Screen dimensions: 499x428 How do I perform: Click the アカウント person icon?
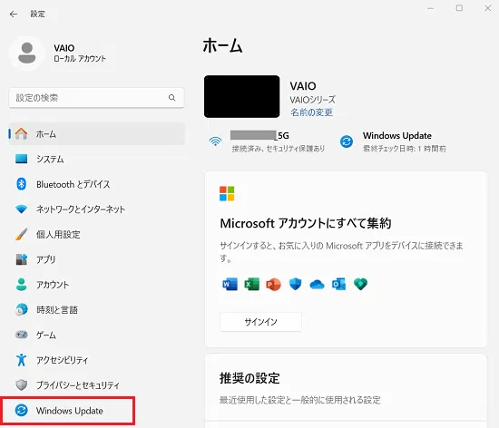pos(22,284)
